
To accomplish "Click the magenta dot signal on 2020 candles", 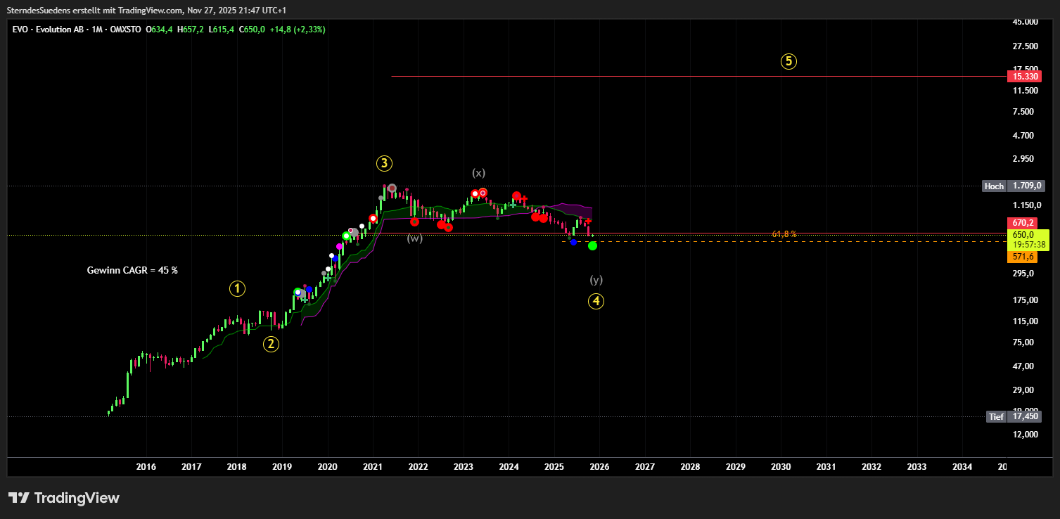I will 340,246.
